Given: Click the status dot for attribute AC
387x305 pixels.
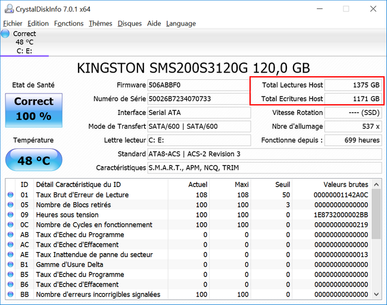Looking at the screenshot, I should click(10, 244).
